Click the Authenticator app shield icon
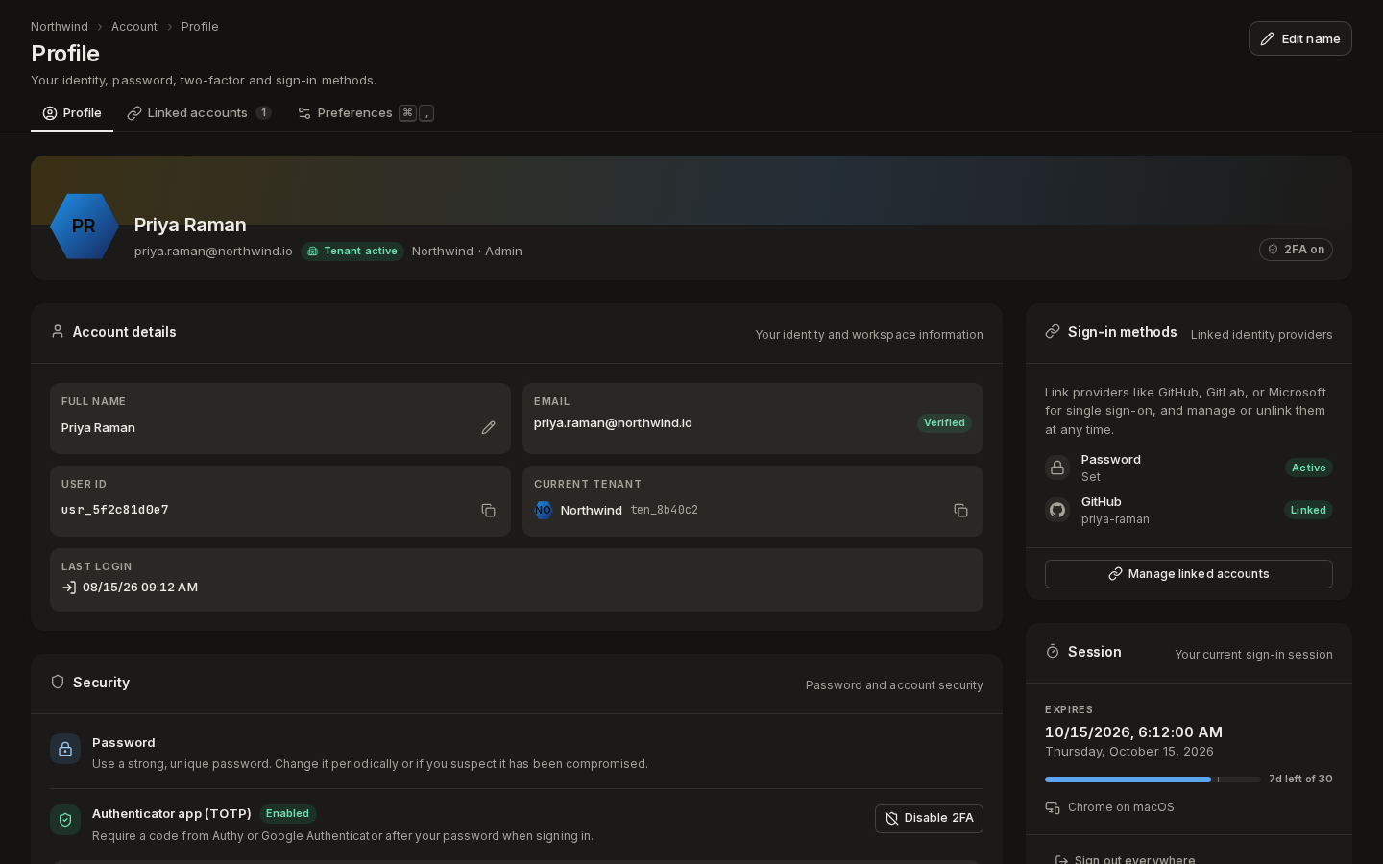1383x864 pixels. pos(65,820)
